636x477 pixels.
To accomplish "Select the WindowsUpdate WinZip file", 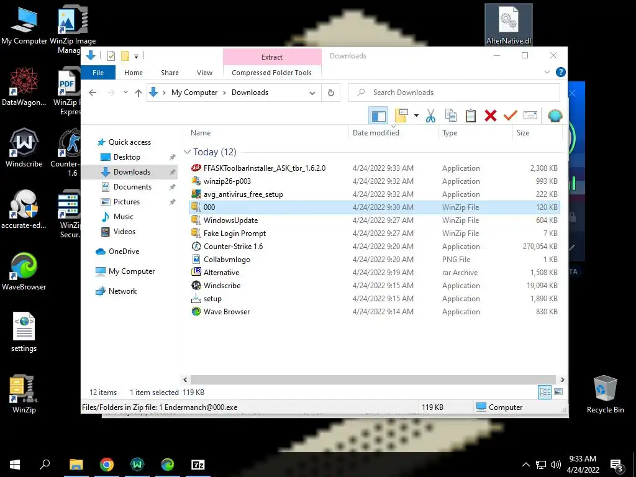I will click(x=375, y=220).
